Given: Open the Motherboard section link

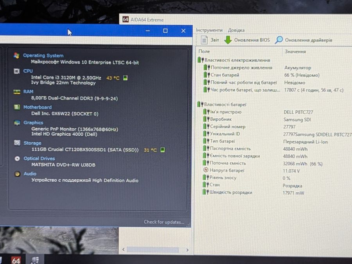Looking at the screenshot, I should (38, 107).
